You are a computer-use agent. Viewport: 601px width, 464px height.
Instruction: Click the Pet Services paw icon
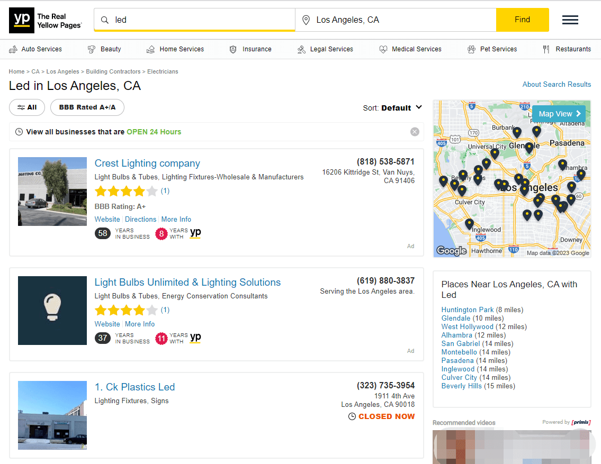tap(471, 49)
